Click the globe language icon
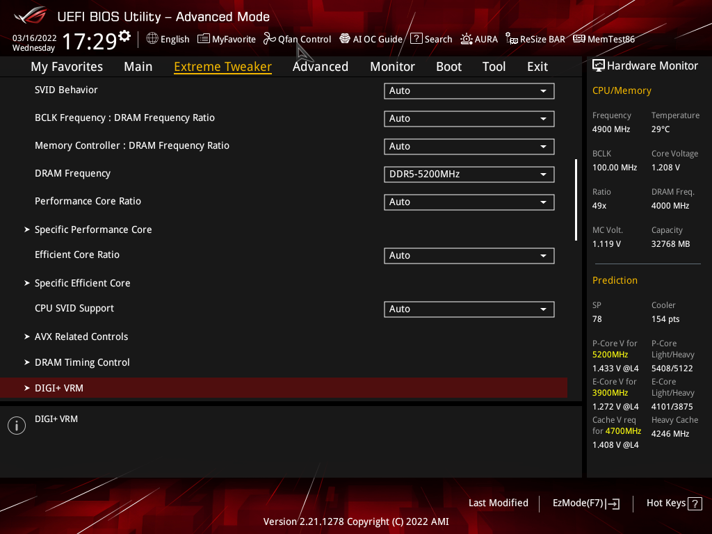Image resolution: width=712 pixels, height=534 pixels. [152, 39]
